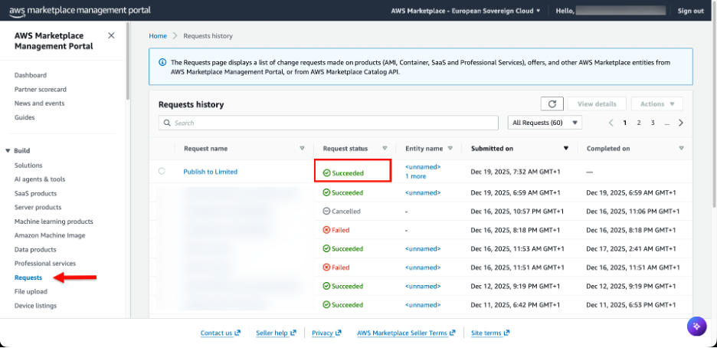Click the Requests history search field
The height and width of the screenshot is (348, 717).
(x=329, y=123)
